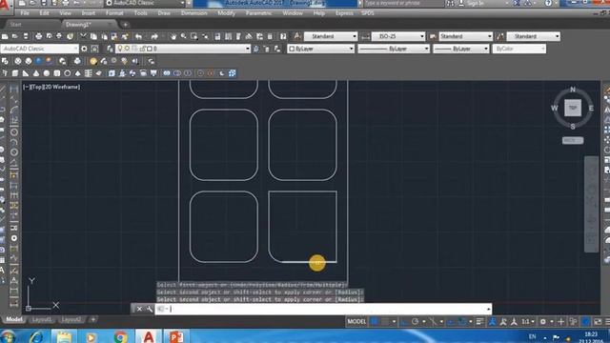Toggle polar tracking in status bar
The height and width of the screenshot is (343, 610).
pos(416,322)
